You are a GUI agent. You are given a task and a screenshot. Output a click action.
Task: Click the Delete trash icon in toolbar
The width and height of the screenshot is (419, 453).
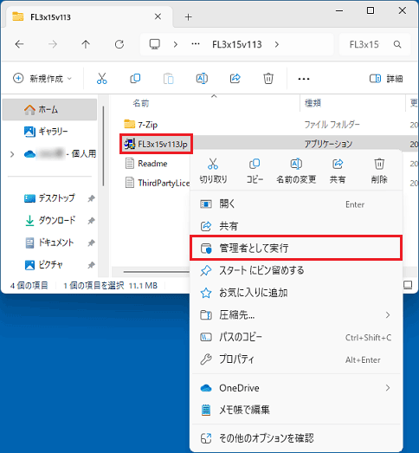[268, 78]
